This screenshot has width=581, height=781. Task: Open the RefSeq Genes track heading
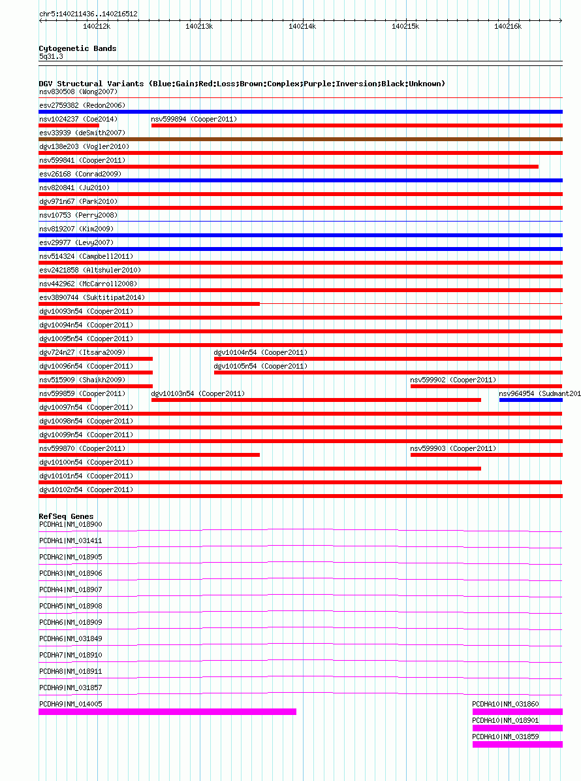point(66,516)
